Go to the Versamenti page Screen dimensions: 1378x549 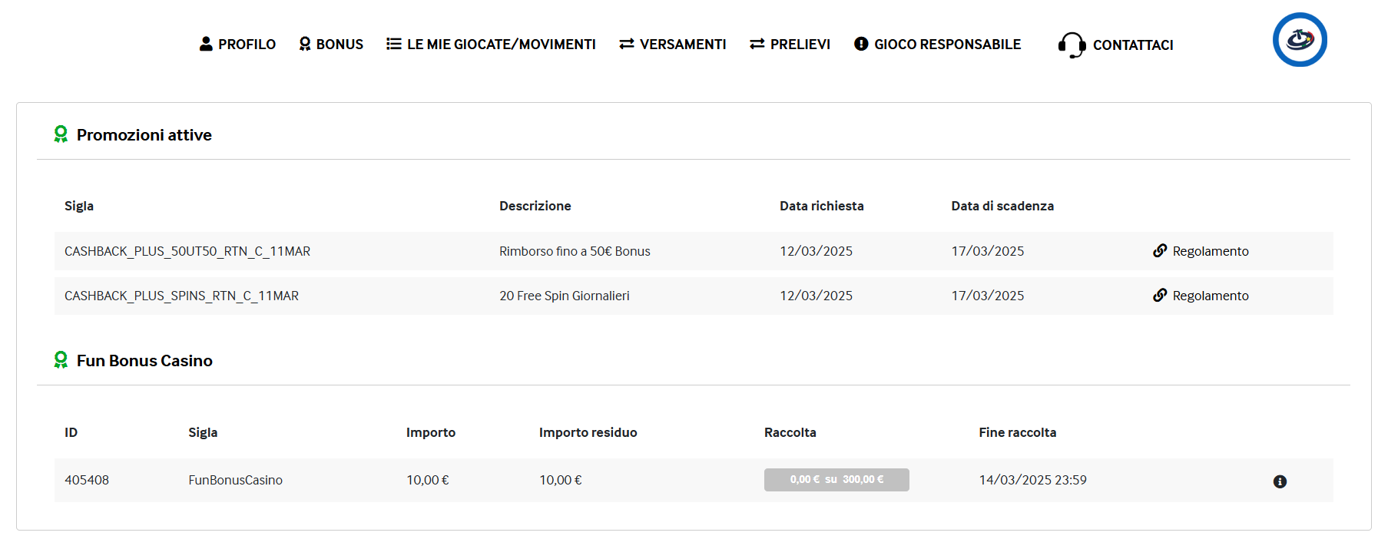[x=682, y=45]
